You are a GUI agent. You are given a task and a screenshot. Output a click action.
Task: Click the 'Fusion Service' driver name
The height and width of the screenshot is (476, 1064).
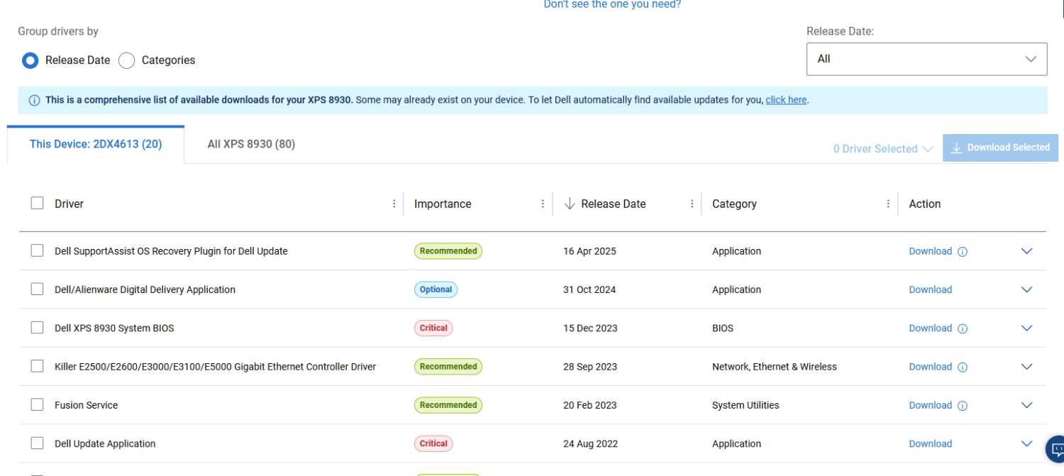(87, 405)
